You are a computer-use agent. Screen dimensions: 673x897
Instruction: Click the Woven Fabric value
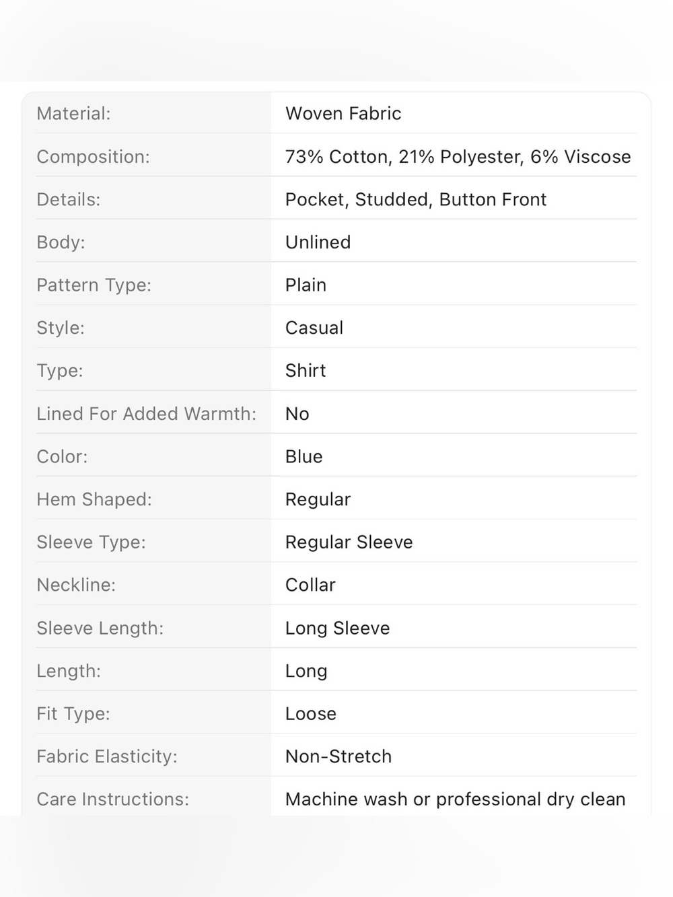(x=343, y=114)
